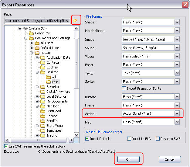Open the Button format dropdown
The width and height of the screenshot is (190, 167).
(x=177, y=97)
